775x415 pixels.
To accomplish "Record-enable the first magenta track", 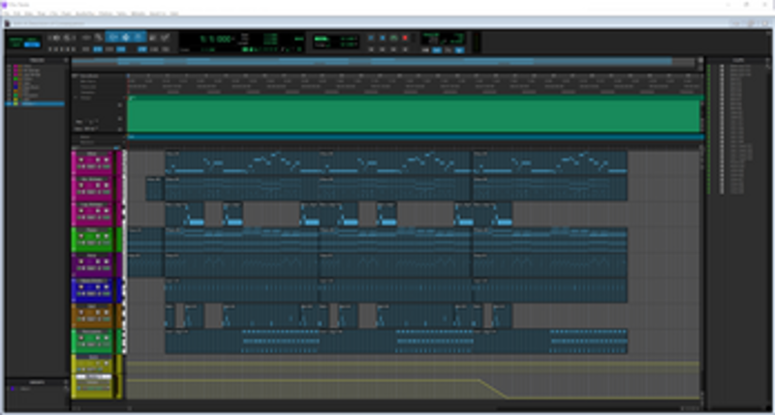I will pyautogui.click(x=81, y=161).
